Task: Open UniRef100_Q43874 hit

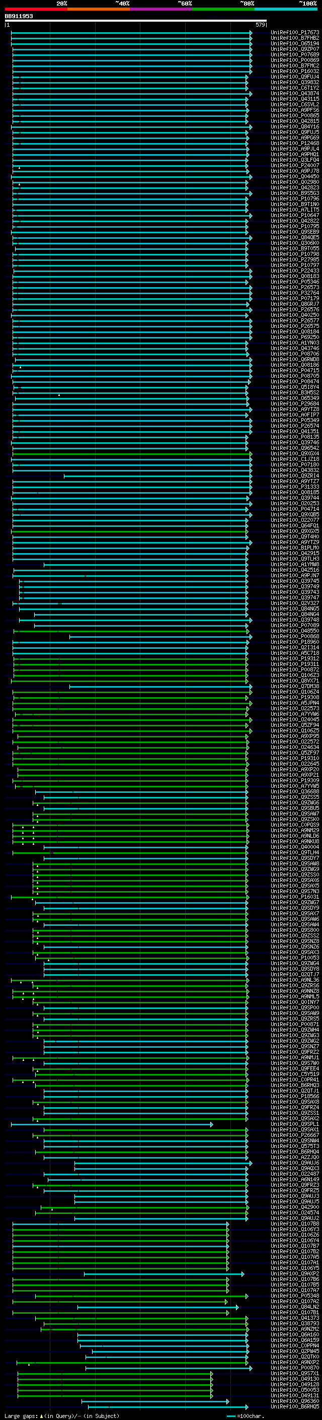Action: pos(294,94)
